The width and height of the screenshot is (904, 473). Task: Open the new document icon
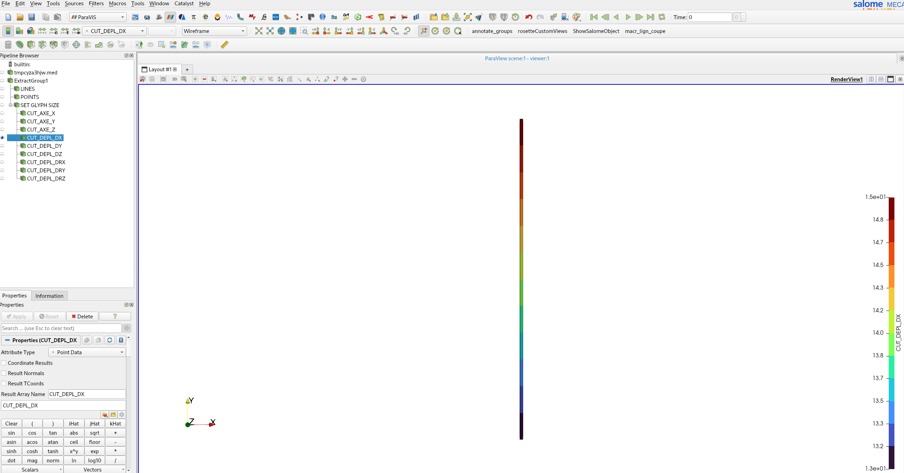click(9, 17)
